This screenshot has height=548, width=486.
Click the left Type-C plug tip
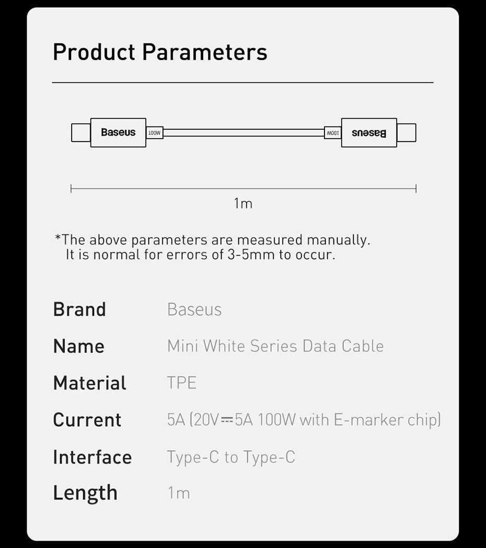tap(80, 132)
